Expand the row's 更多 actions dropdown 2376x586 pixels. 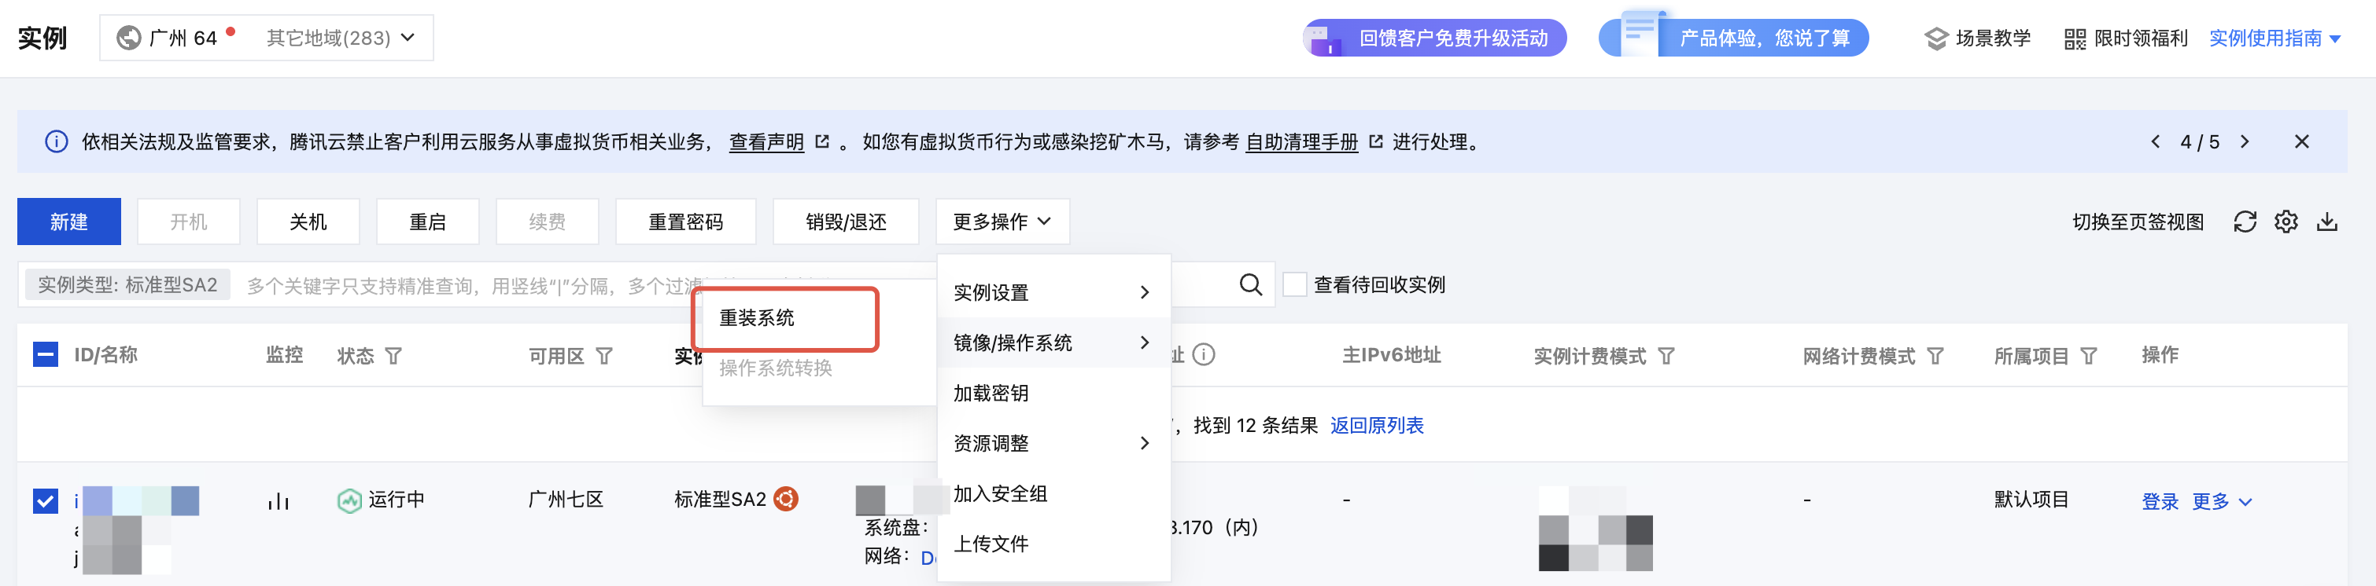[x=2221, y=501]
